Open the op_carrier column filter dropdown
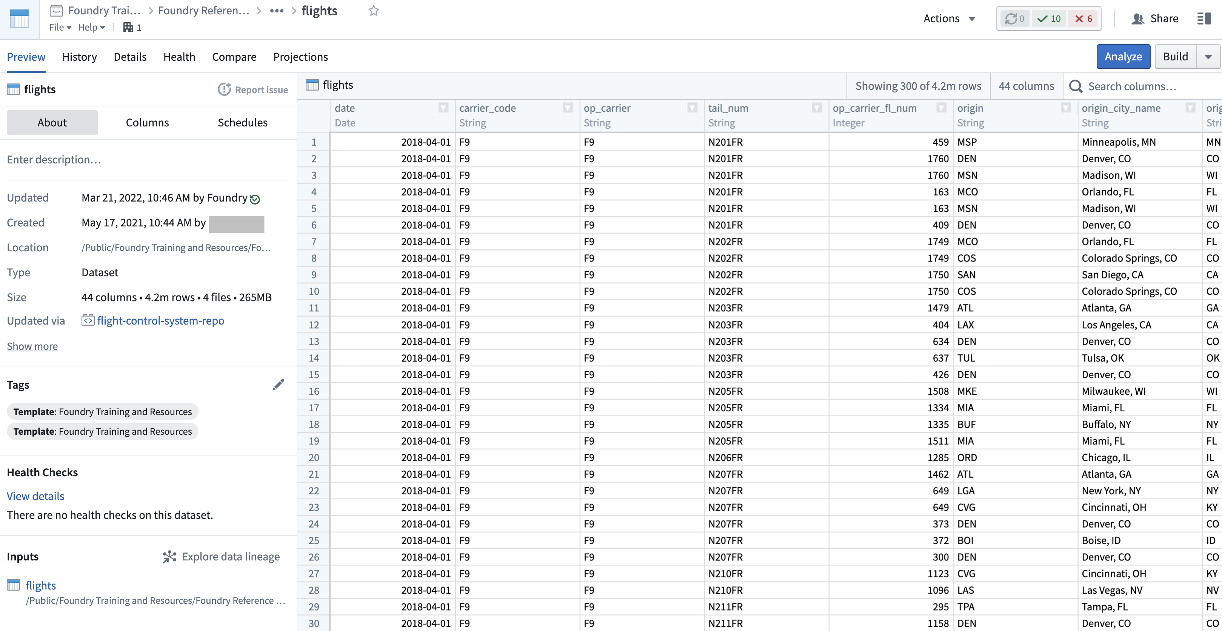 [x=693, y=108]
